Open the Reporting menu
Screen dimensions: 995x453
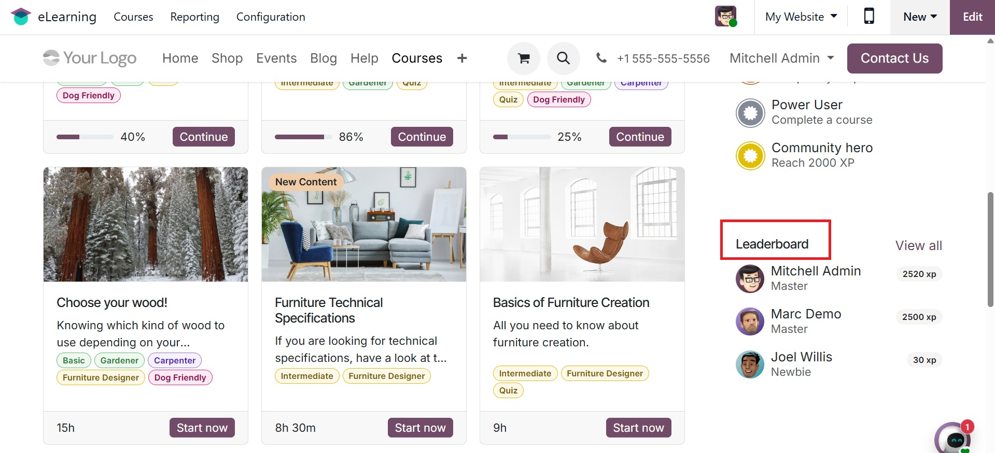pyautogui.click(x=194, y=17)
